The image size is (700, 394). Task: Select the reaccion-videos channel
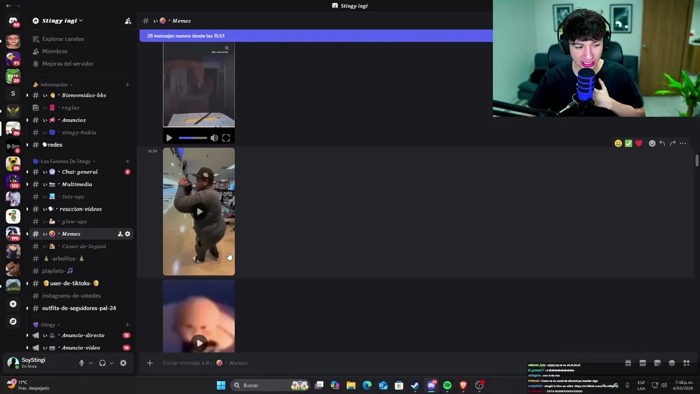(x=81, y=209)
